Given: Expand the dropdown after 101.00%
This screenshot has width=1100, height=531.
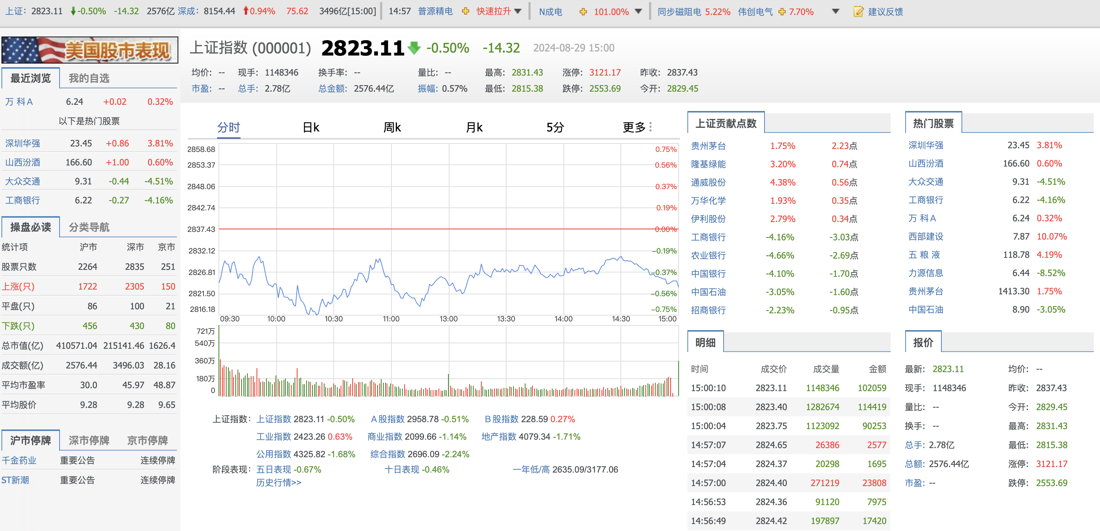Looking at the screenshot, I should tap(638, 12).
